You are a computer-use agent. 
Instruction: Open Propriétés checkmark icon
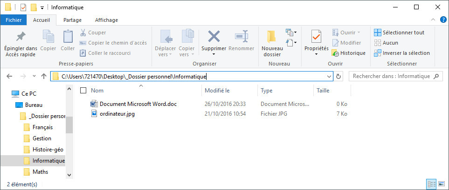point(316,36)
